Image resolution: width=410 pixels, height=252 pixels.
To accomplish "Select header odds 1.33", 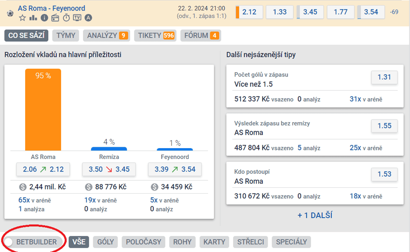I will coord(279,12).
